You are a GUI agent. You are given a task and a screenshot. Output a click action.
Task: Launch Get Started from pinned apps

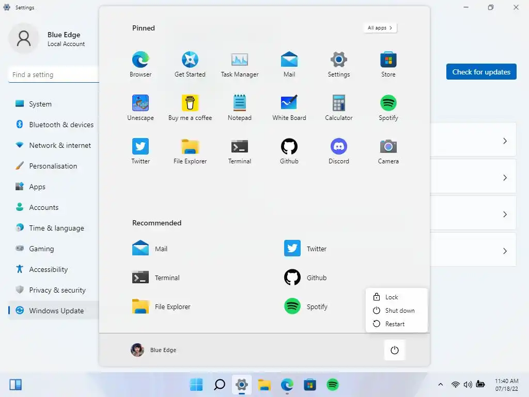190,64
